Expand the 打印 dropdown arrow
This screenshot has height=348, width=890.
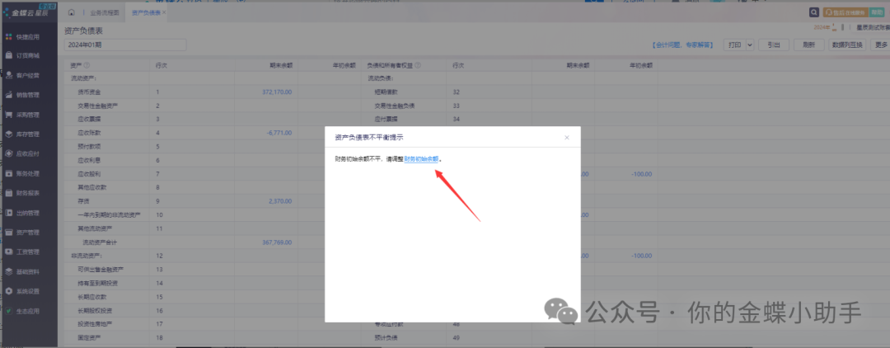(750, 45)
